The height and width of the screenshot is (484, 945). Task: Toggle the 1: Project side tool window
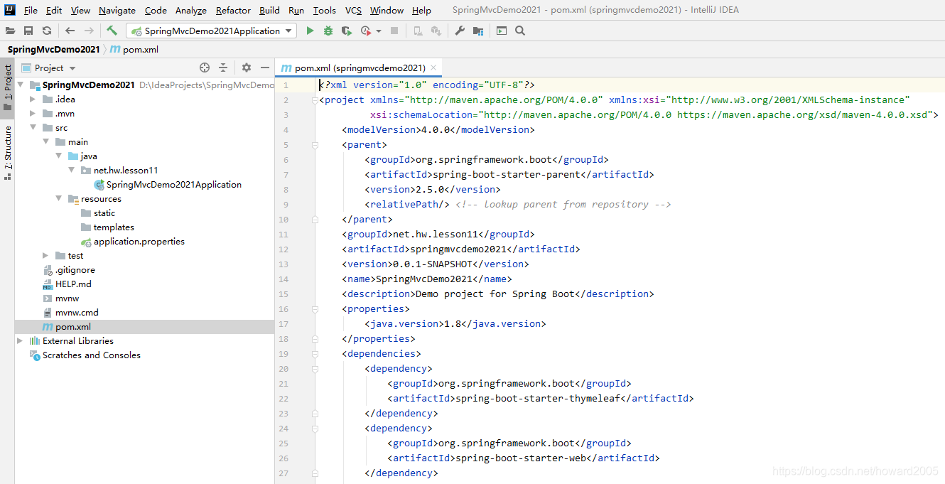point(7,88)
